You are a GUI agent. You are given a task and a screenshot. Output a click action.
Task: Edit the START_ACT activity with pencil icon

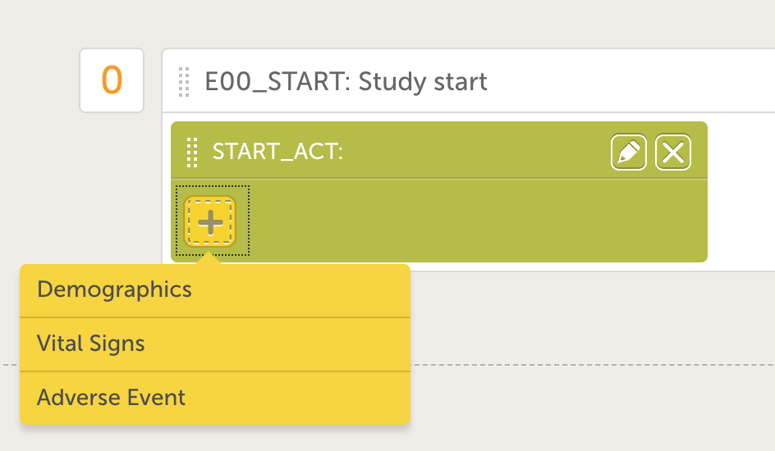[x=629, y=153]
